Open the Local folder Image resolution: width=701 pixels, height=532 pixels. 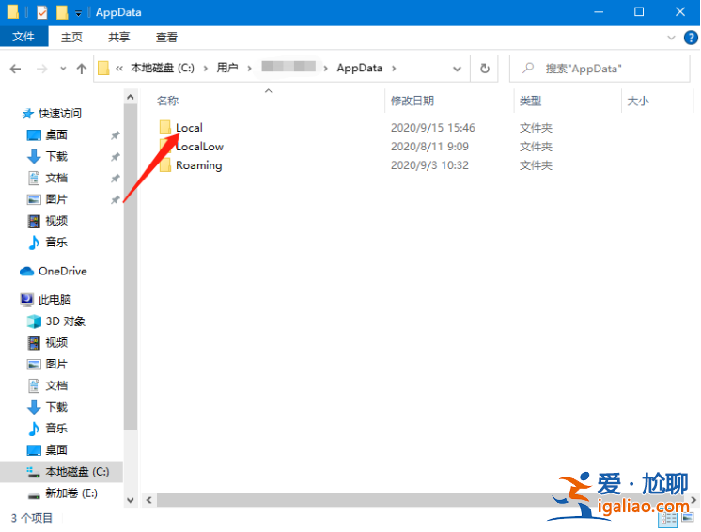189,128
